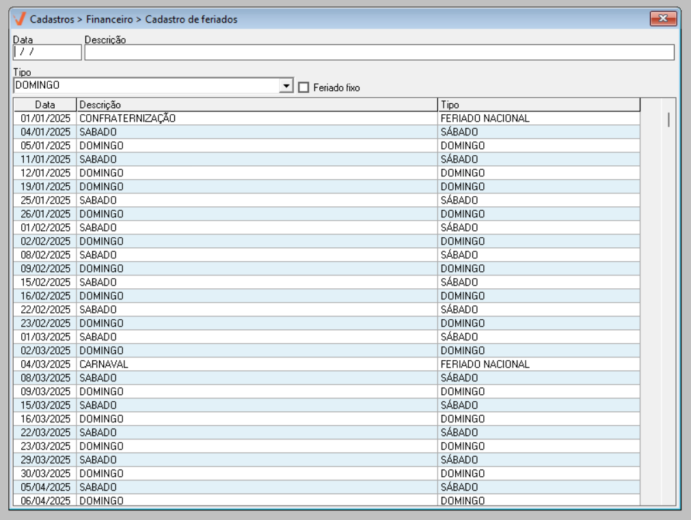Click the date cell 23/03/2025

pyautogui.click(x=46, y=446)
